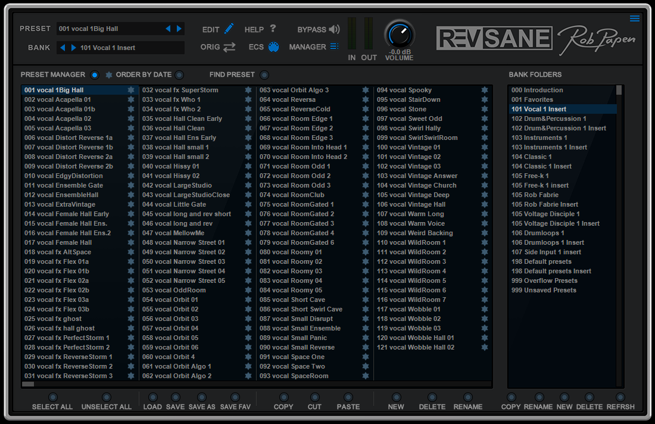This screenshot has width=655, height=424.
Task: Favorite 025 vocal fx ghost with its star
Action: pos(131,319)
